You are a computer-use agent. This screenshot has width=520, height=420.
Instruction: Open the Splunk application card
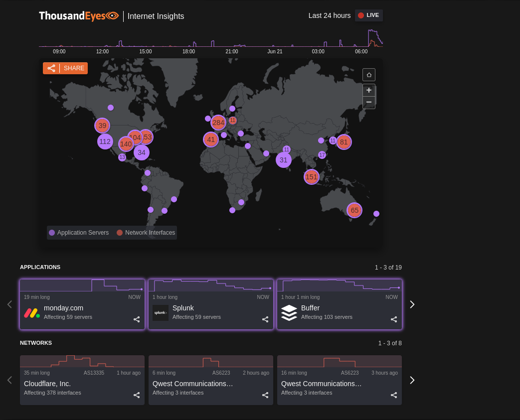211,304
